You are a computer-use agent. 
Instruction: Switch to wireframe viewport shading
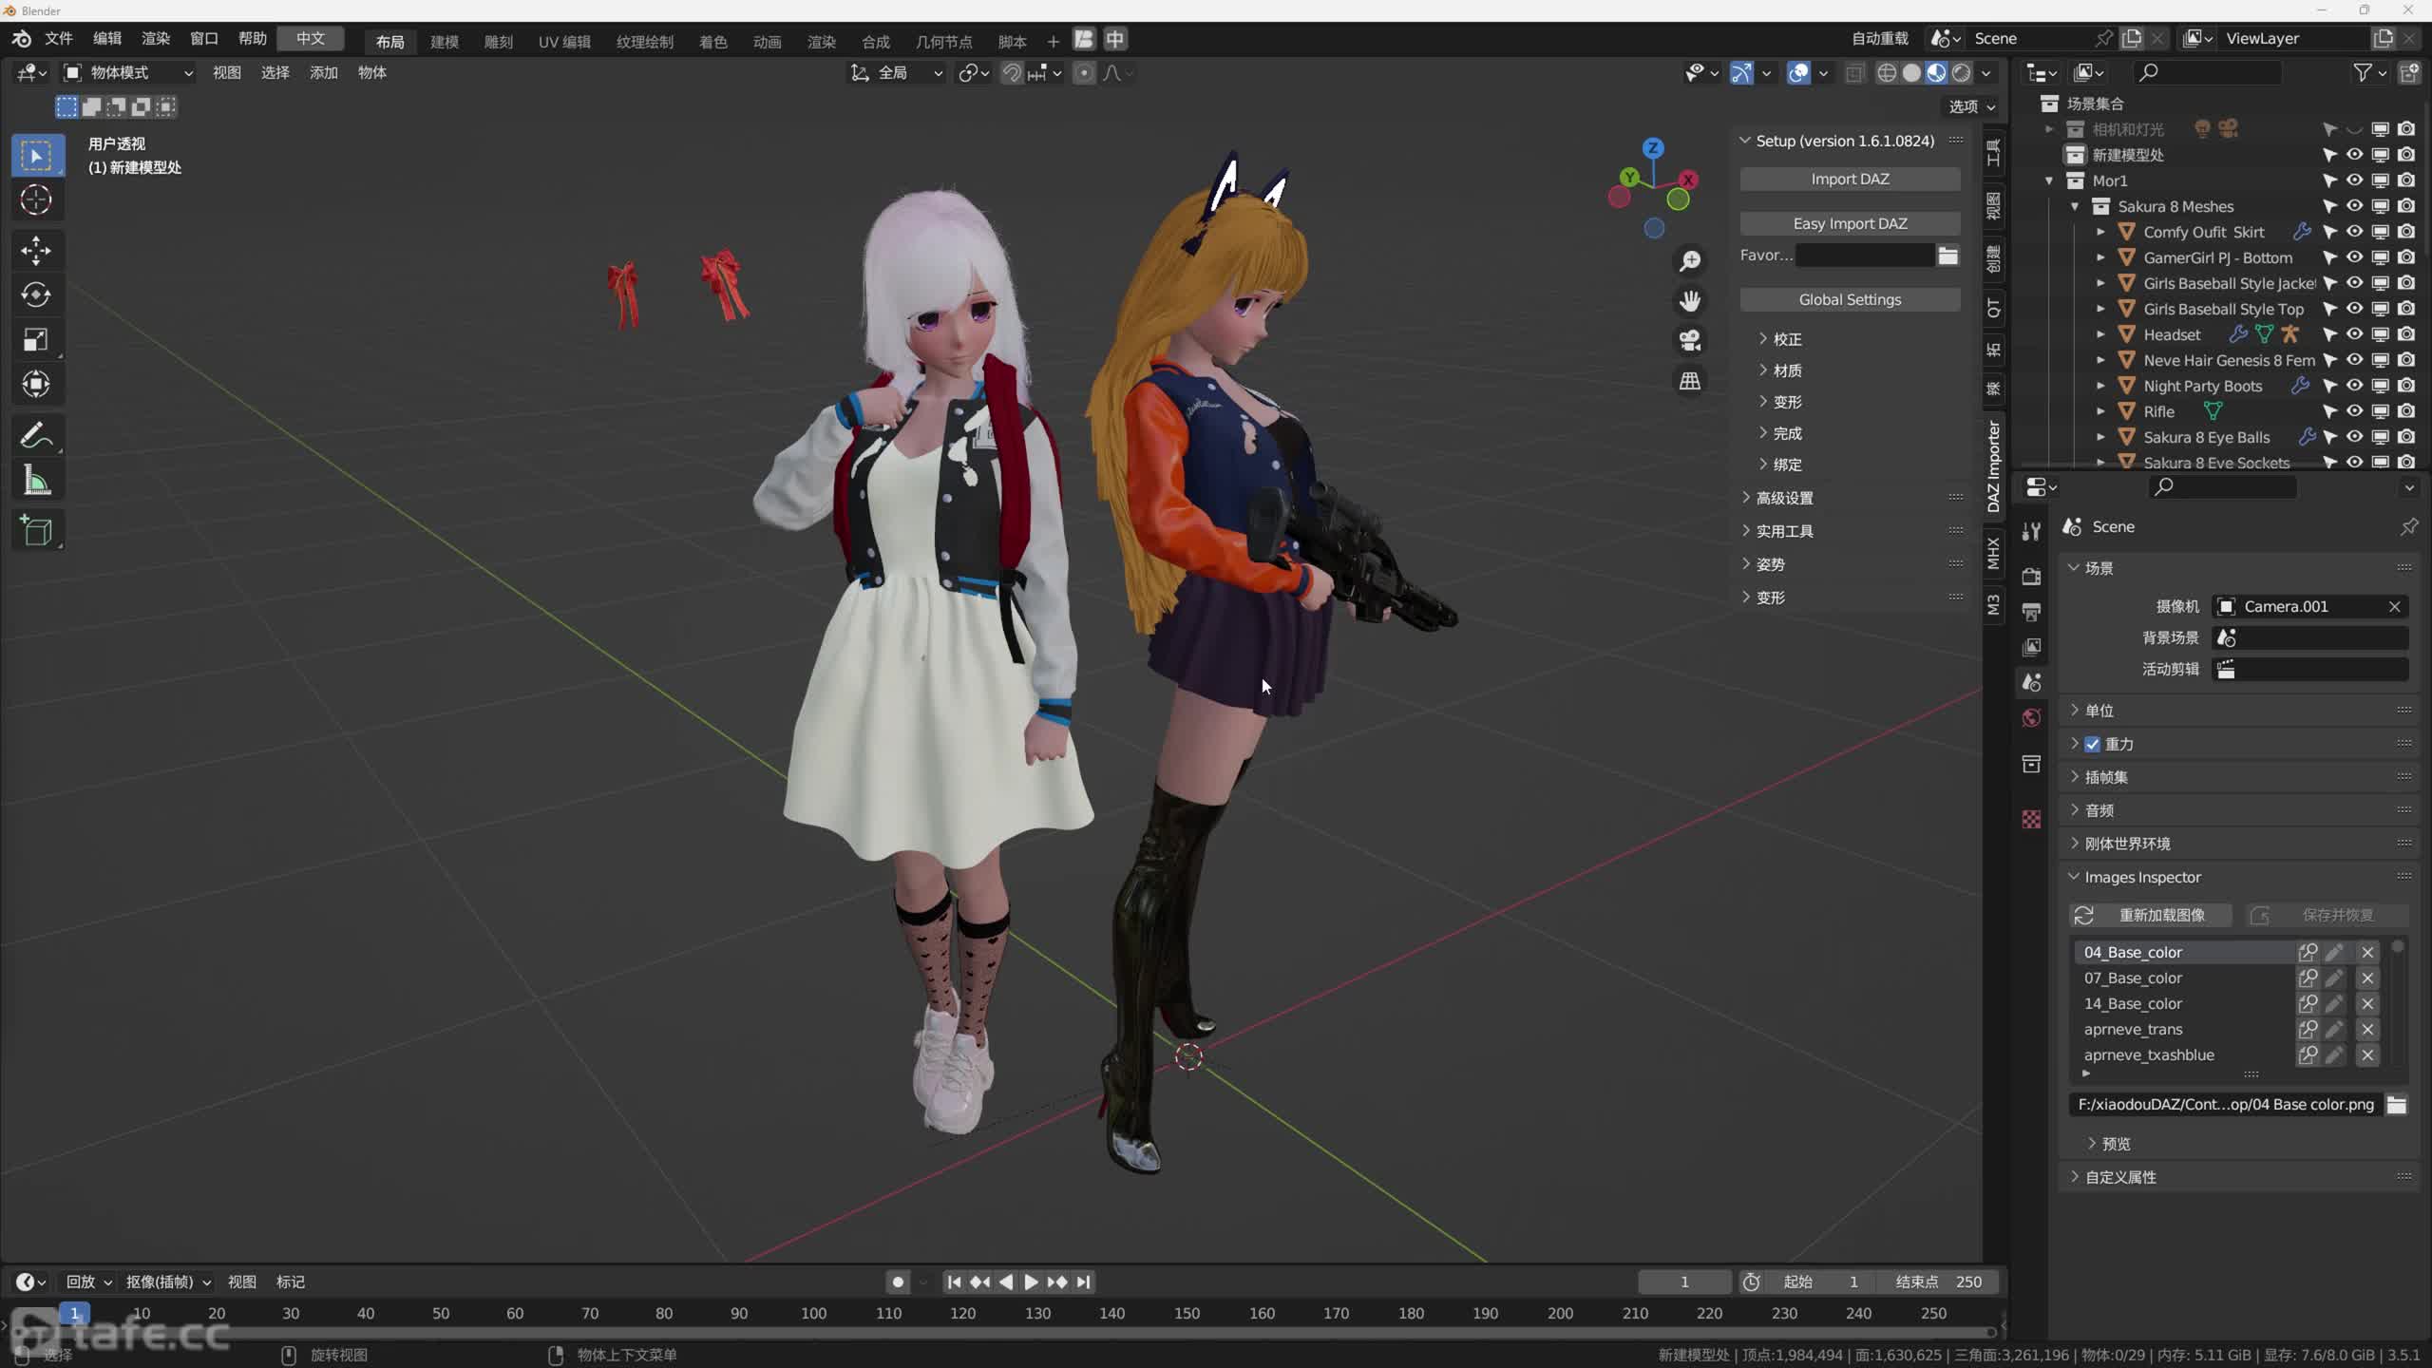(x=1887, y=73)
